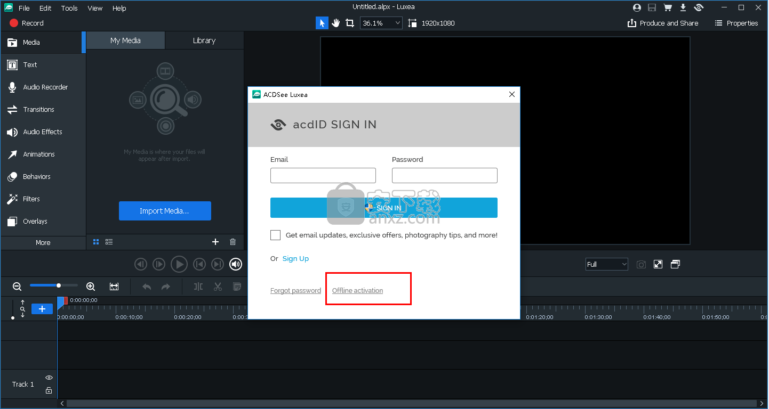Screen dimensions: 769x409
Task: Open Transitions in the sidebar
Action: tap(43, 109)
